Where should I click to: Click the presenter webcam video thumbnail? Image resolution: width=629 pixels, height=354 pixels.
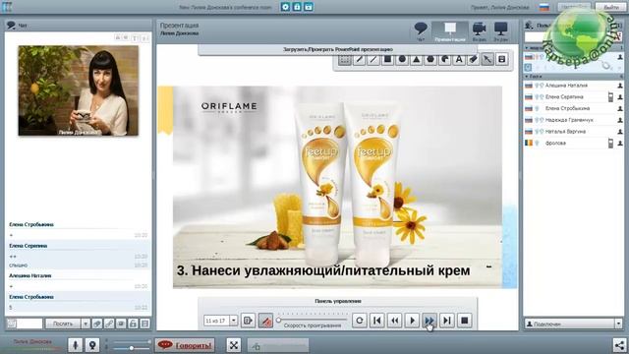[79, 90]
